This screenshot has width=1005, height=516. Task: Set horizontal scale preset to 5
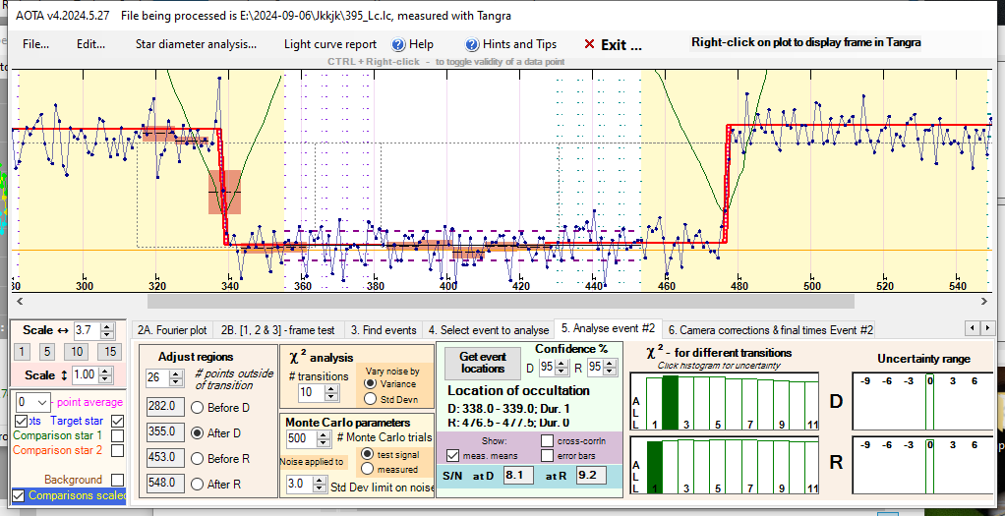click(47, 351)
